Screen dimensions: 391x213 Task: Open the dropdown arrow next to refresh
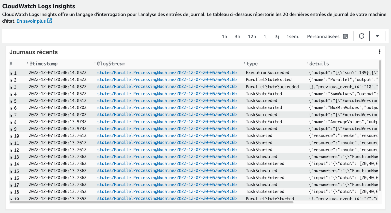(377, 36)
